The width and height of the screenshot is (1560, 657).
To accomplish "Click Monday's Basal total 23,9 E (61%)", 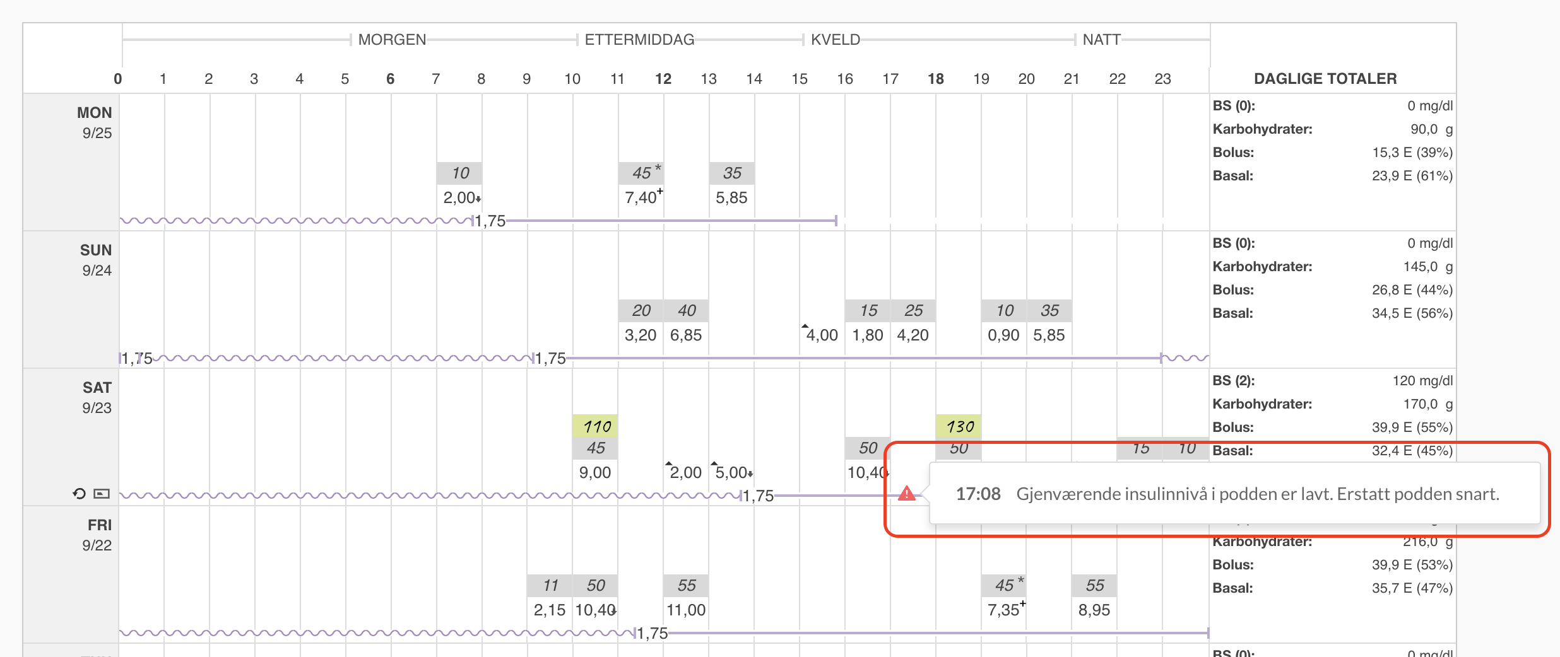I will (x=1412, y=176).
